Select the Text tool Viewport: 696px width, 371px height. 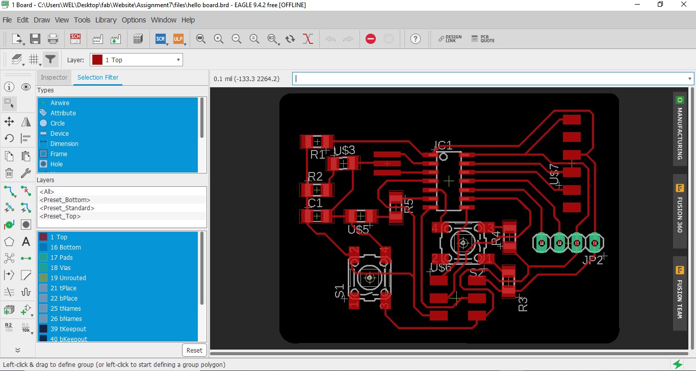click(x=26, y=241)
